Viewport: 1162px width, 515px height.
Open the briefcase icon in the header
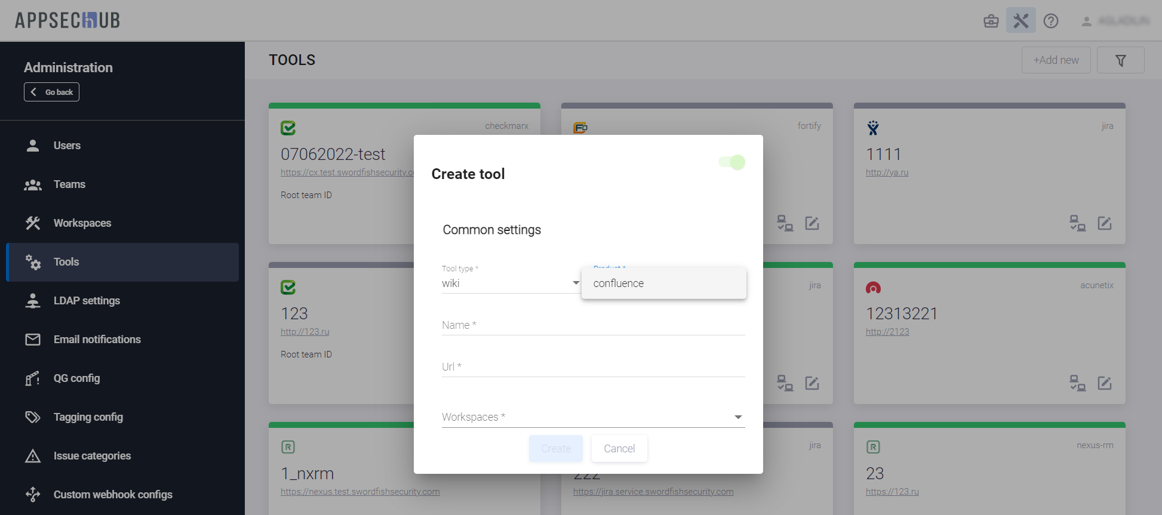(x=991, y=21)
